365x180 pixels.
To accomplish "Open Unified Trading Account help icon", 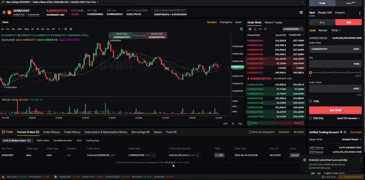I will [345, 132].
